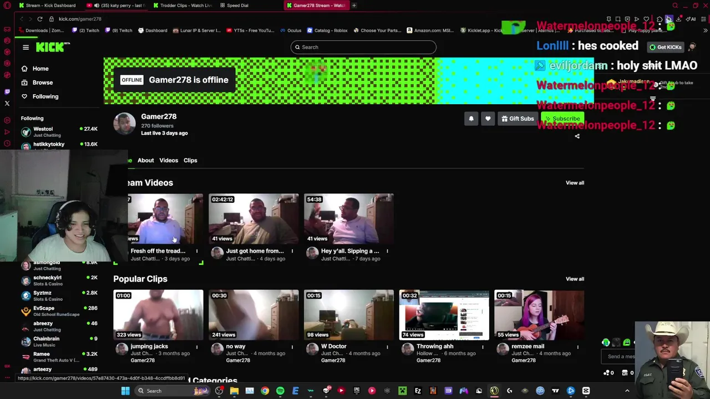Open Minecraft from the taskbar
The height and width of the screenshot is (399, 710).
pos(402,391)
